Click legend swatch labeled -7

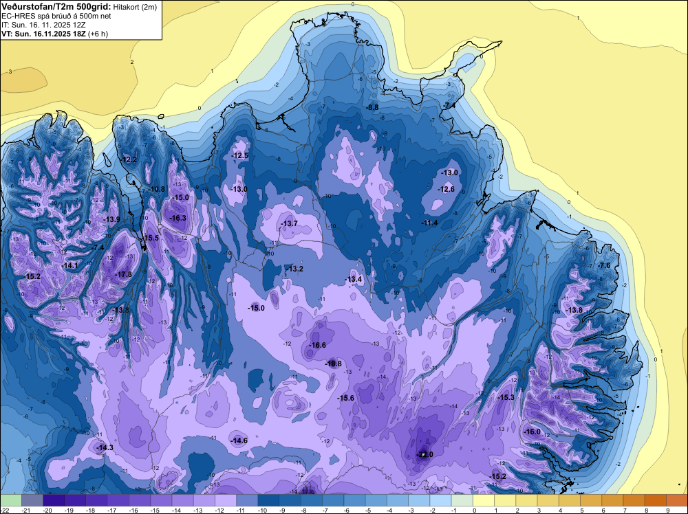point(334,500)
